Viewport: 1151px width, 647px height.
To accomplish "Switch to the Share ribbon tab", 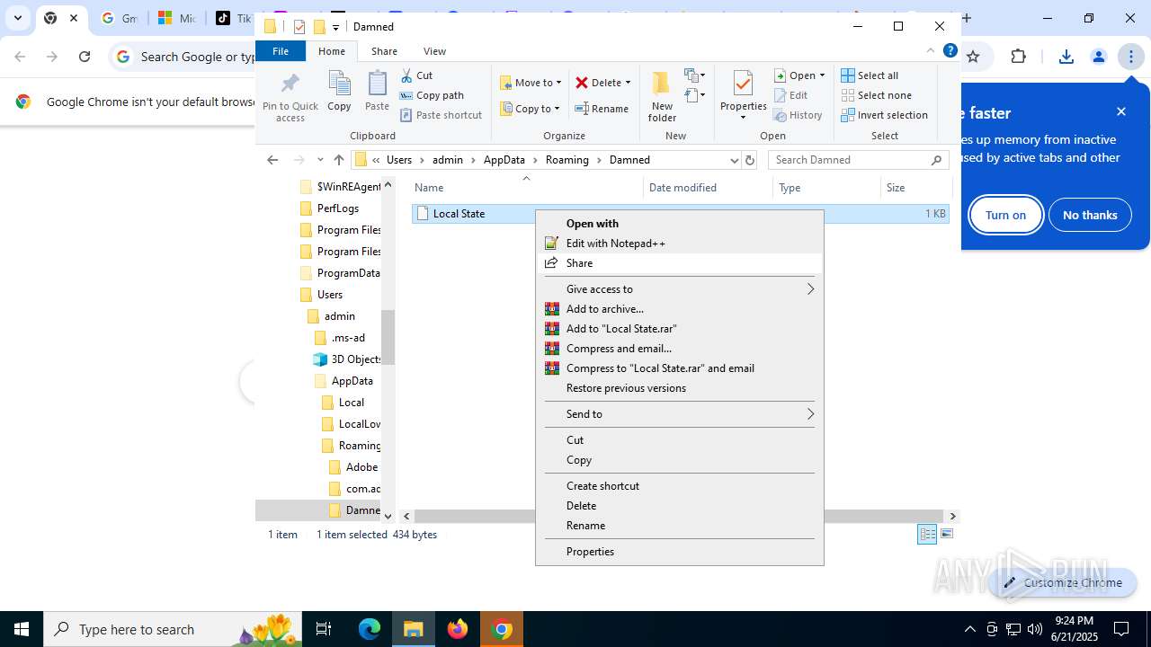I will pos(384,51).
